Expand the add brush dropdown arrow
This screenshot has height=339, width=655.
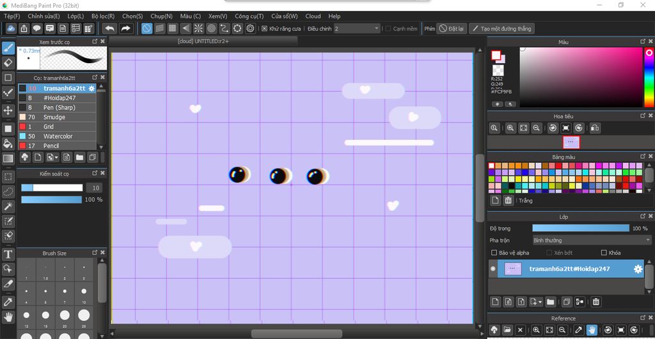click(56, 158)
